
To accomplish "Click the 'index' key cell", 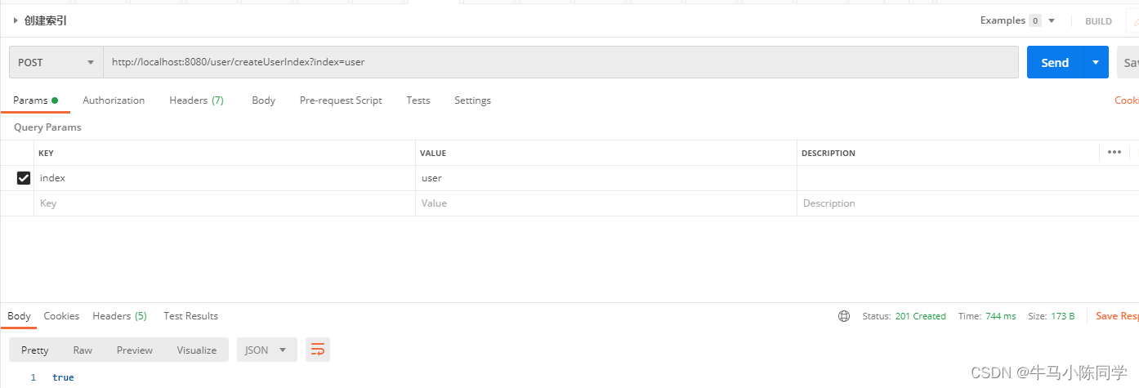I will click(x=225, y=178).
